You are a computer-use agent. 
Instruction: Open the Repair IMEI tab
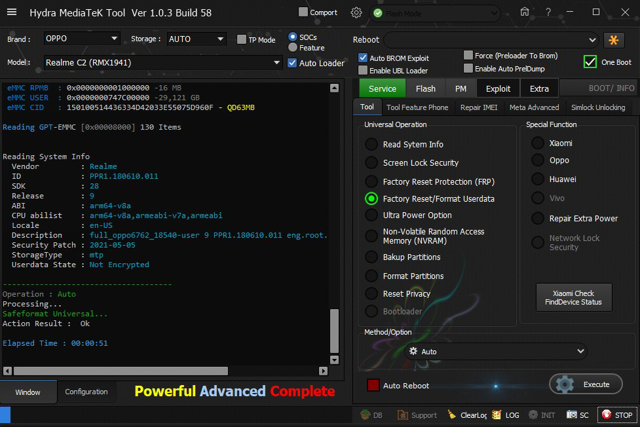coord(479,107)
